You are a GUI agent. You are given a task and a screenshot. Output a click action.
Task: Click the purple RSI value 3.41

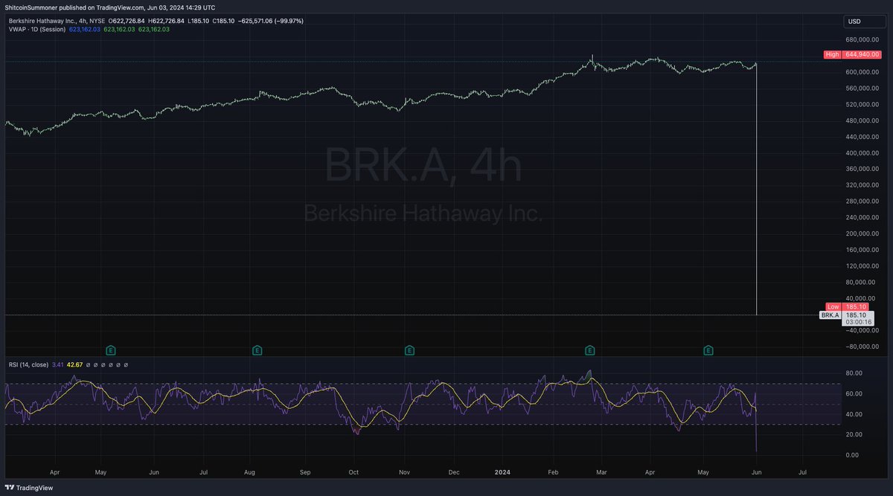(59, 364)
